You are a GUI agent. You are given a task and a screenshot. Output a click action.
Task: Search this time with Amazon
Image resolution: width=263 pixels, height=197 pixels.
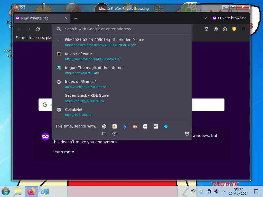(x=114, y=126)
